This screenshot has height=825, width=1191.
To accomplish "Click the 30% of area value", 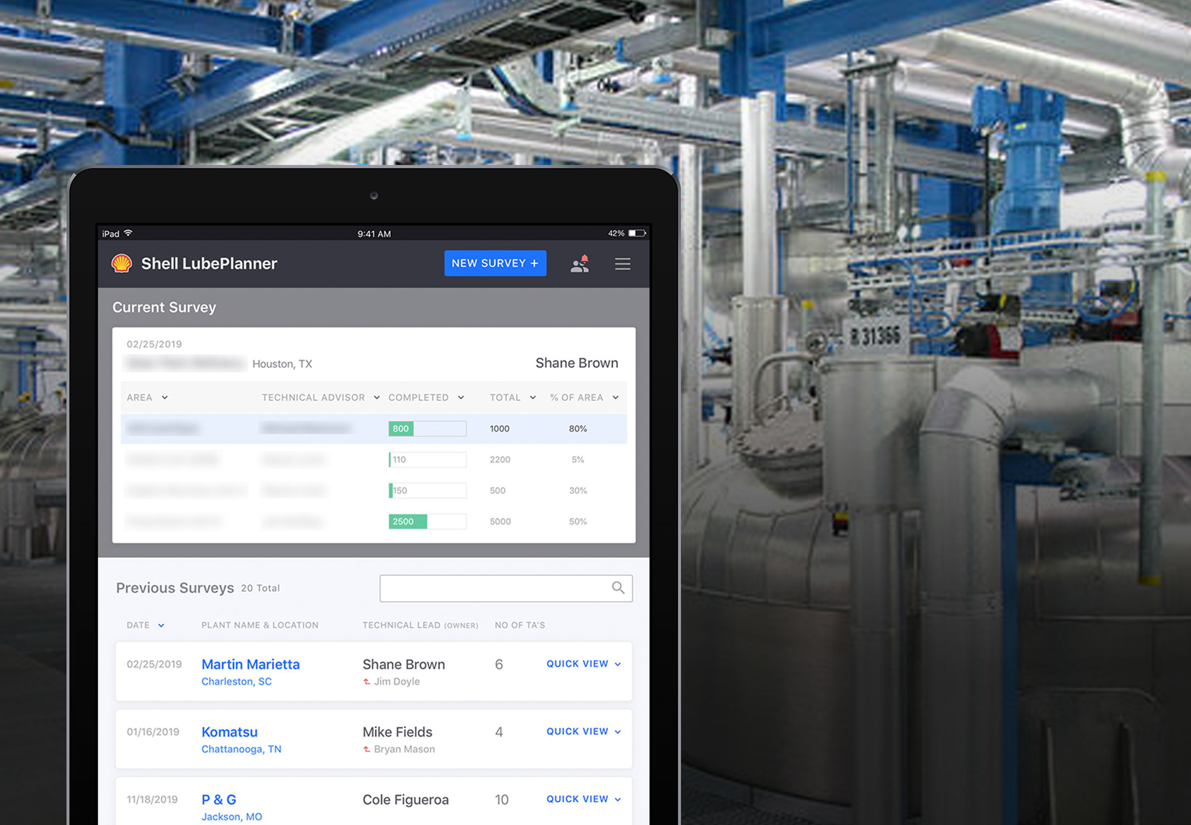I will [578, 490].
